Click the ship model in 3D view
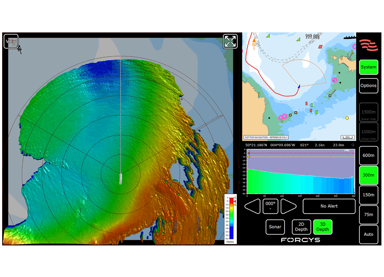This screenshot has width=384, height=277. pyautogui.click(x=121, y=178)
